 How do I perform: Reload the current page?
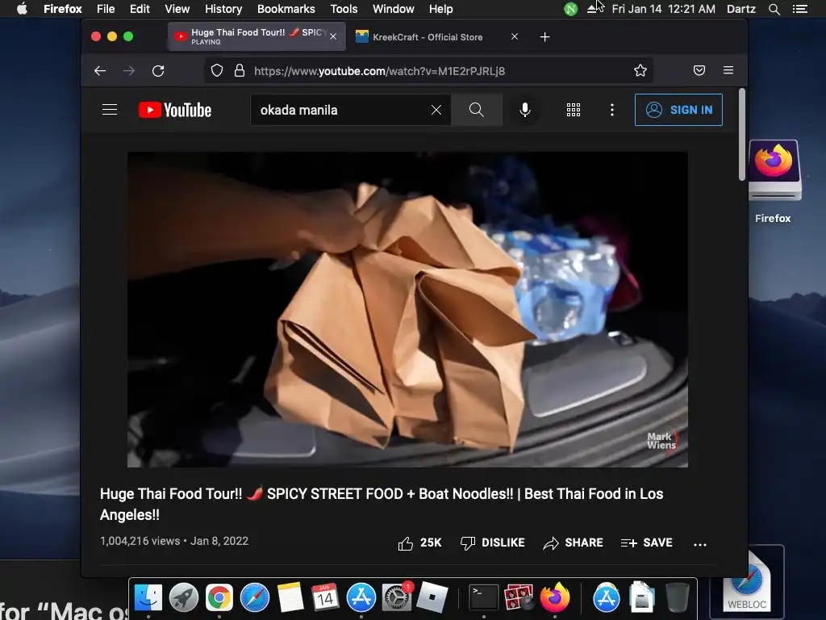(158, 71)
